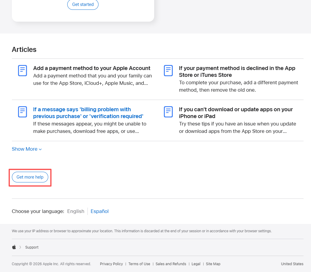Open Support breadcrumb link

pyautogui.click(x=32, y=247)
